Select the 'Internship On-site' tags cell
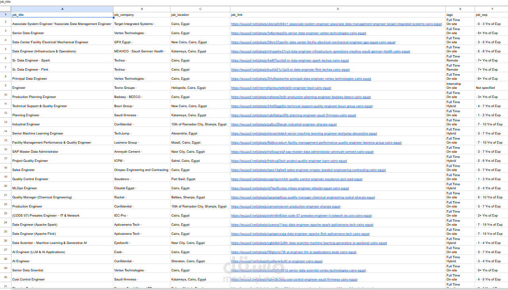508x290 pixels. tap(460, 86)
